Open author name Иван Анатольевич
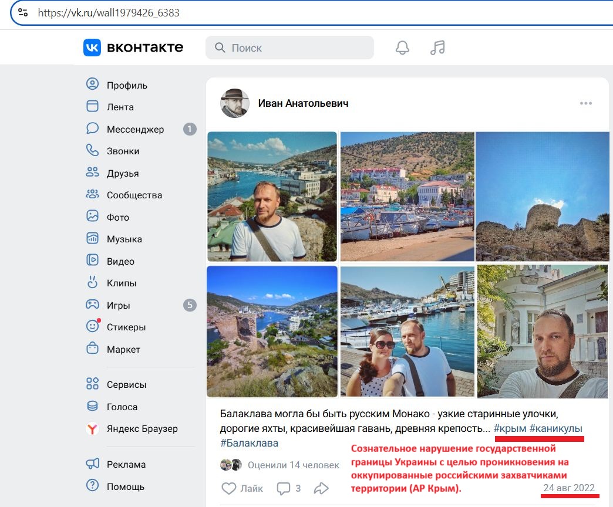 click(303, 103)
